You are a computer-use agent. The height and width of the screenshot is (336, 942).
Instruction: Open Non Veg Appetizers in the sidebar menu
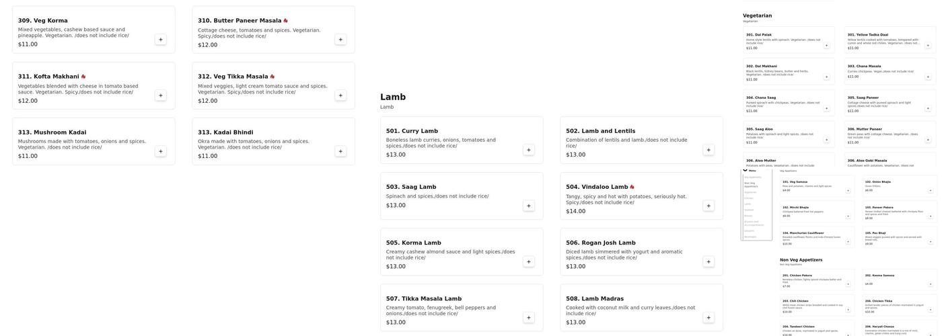[x=750, y=184]
